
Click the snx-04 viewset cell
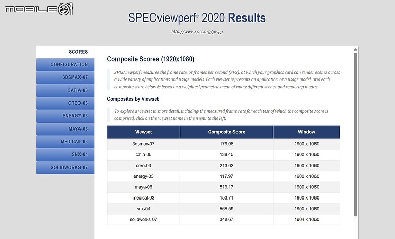[x=144, y=209]
